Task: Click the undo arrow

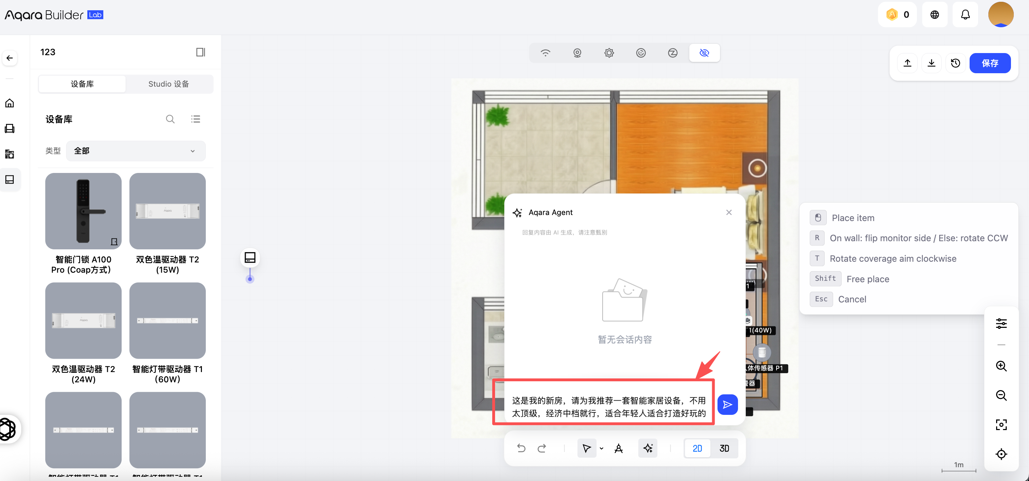Action: coord(521,448)
